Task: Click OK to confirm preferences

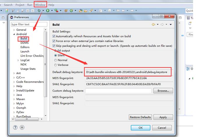Action: (x=141, y=128)
